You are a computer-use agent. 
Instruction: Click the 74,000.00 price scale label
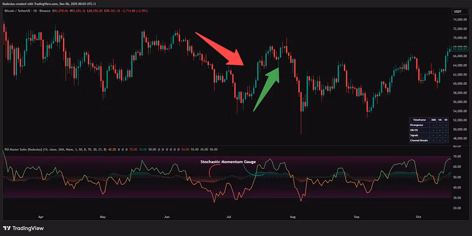[460, 20]
